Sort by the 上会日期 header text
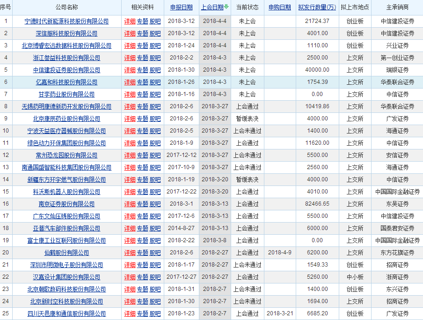Viewport: 423px width, 320px height. 212,7
